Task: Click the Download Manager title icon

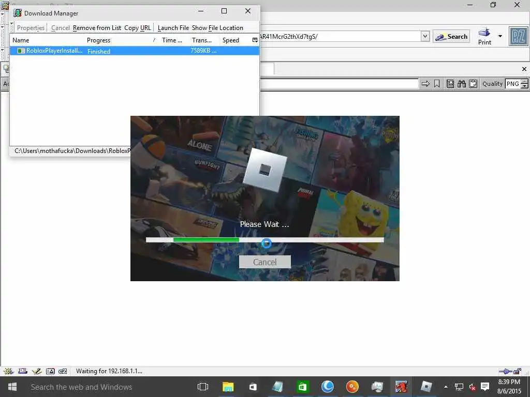Action: (17, 13)
